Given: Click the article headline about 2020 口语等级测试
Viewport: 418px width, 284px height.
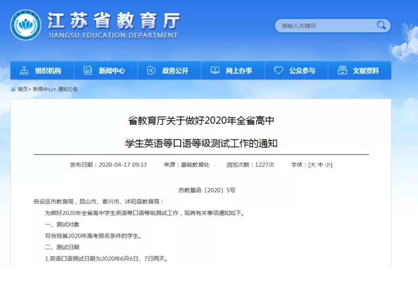Looking at the screenshot, I should tap(201, 132).
